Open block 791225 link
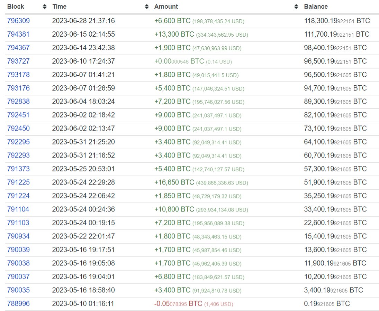 (x=18, y=182)
